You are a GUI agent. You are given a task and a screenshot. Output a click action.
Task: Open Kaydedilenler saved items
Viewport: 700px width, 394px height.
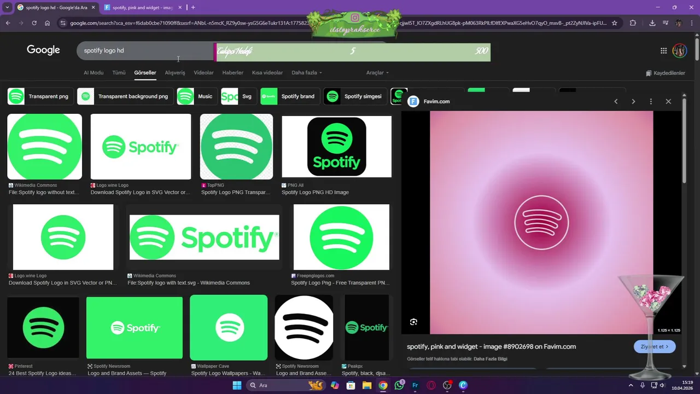[x=665, y=73]
